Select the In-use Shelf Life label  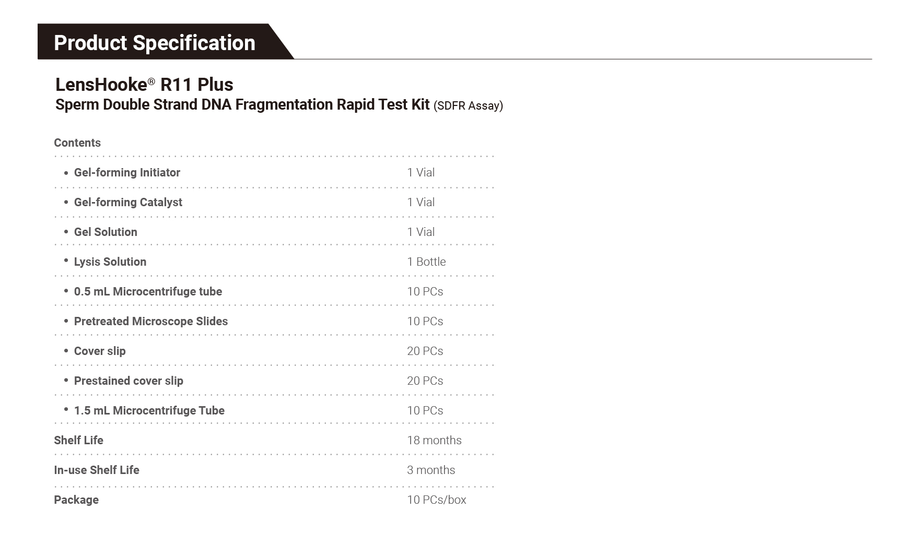coord(97,470)
